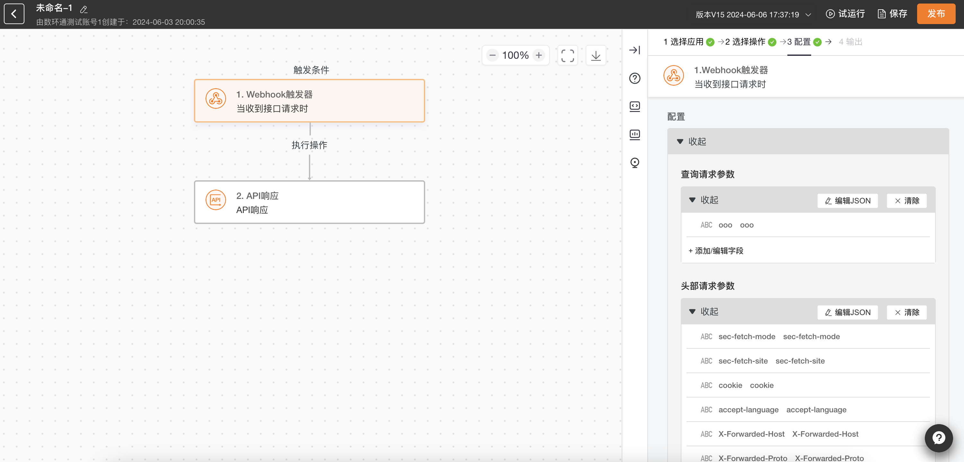This screenshot has width=964, height=462.
Task: Click the cookie field row
Action: pyautogui.click(x=808, y=385)
